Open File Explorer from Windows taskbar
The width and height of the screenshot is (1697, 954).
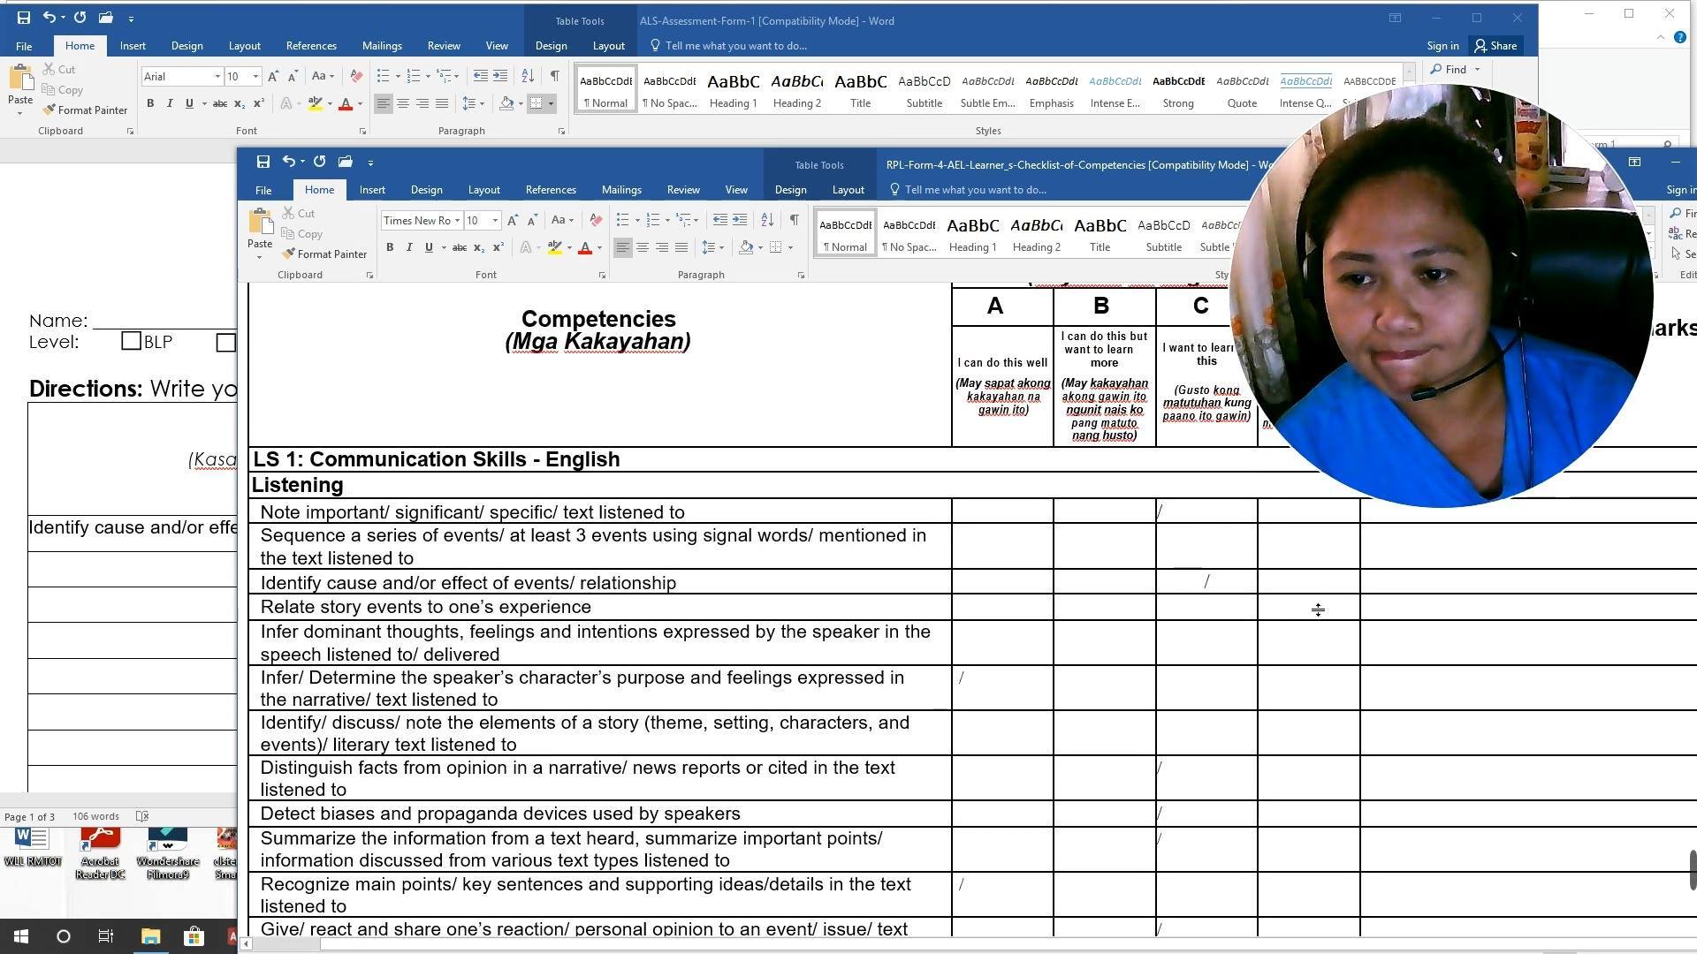point(150,936)
